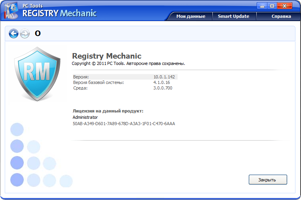Click the Версия базовой системы label

[x=98, y=83]
